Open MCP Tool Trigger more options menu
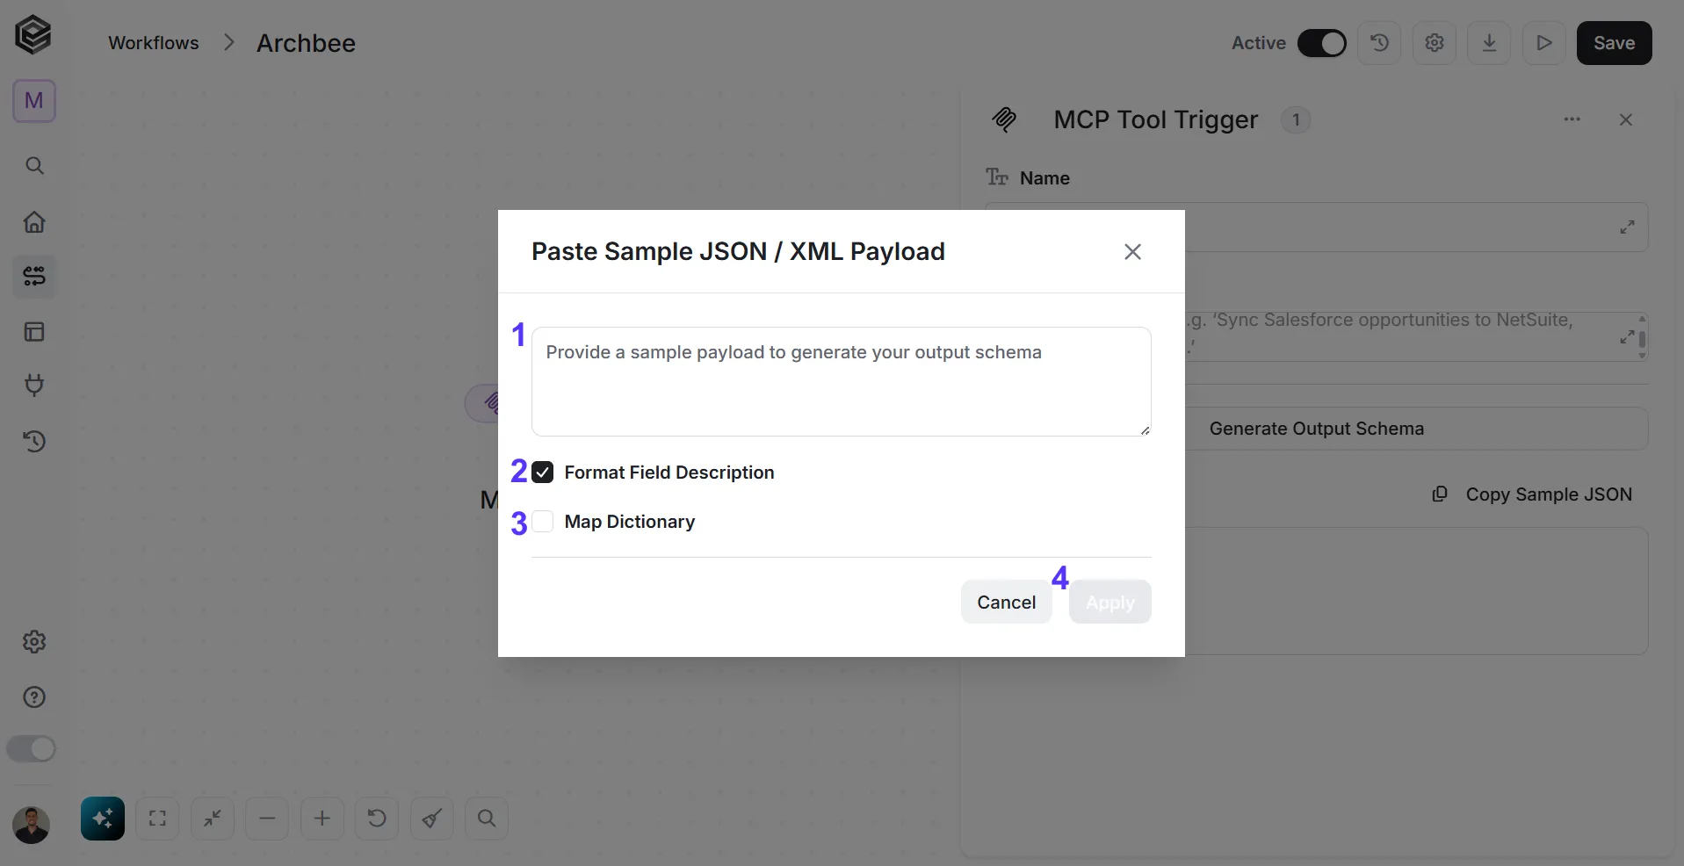 tap(1572, 119)
